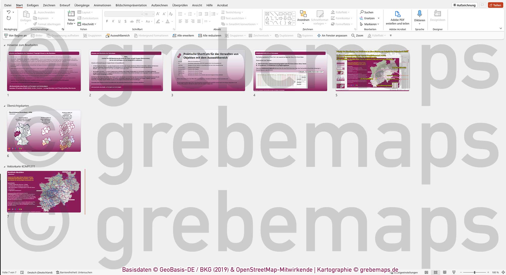Select the Fett (bold) formatting icon

tap(107, 22)
